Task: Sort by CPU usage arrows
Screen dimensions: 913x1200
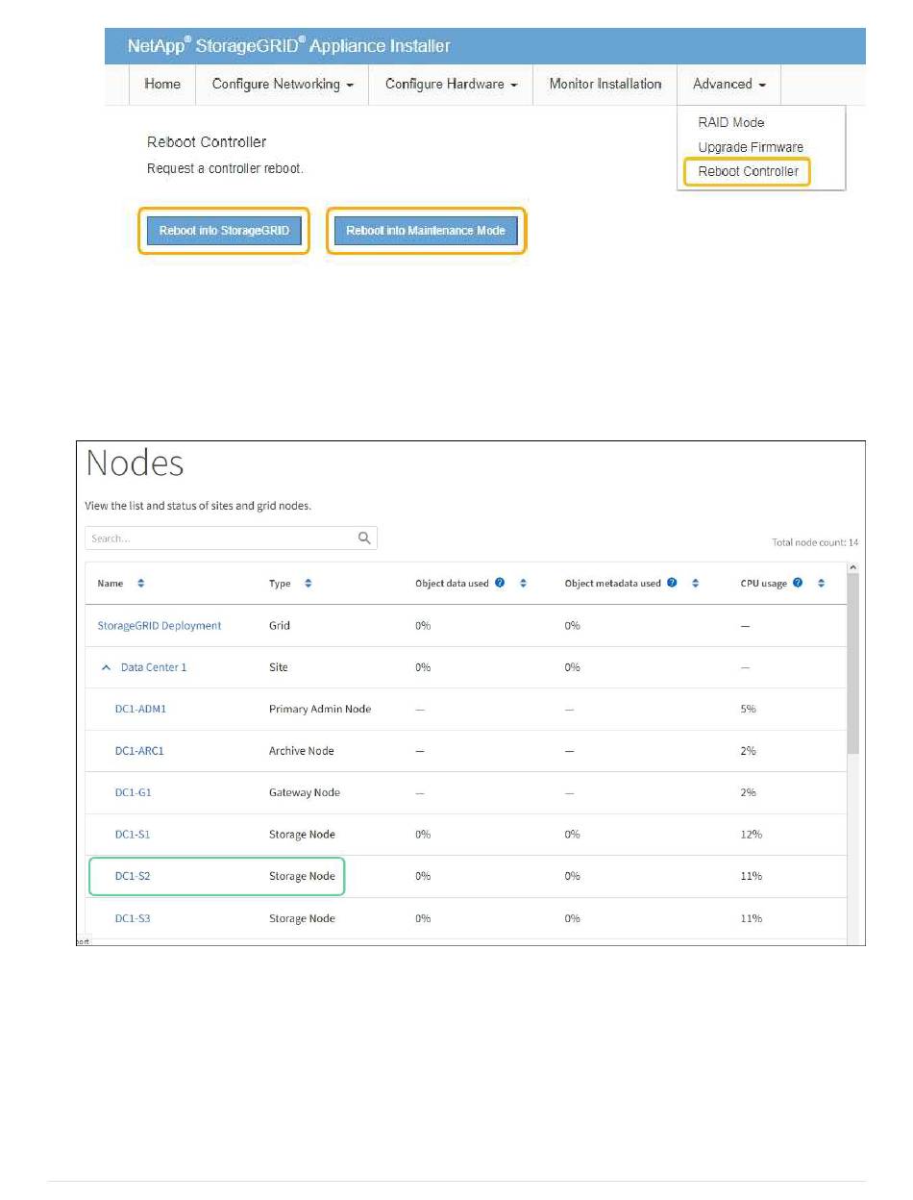Action: tap(821, 584)
